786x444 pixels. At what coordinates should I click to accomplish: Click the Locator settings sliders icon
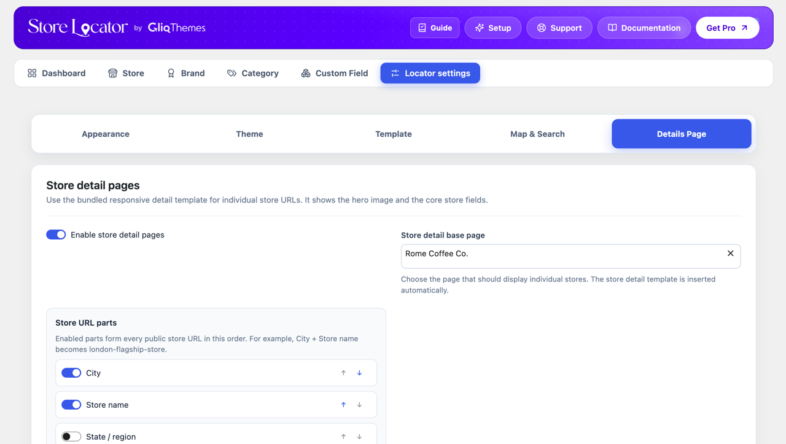(395, 73)
